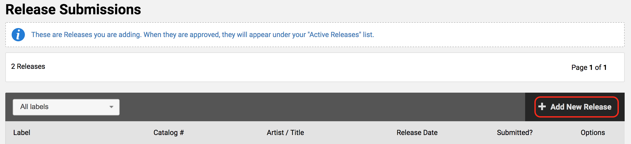Click the Page 1 of 1 indicator
This screenshot has height=144, width=631.
tap(589, 67)
